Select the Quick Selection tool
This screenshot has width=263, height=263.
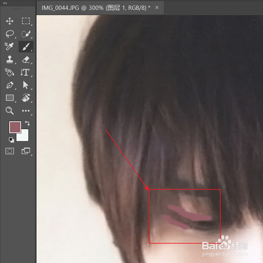coord(26,34)
